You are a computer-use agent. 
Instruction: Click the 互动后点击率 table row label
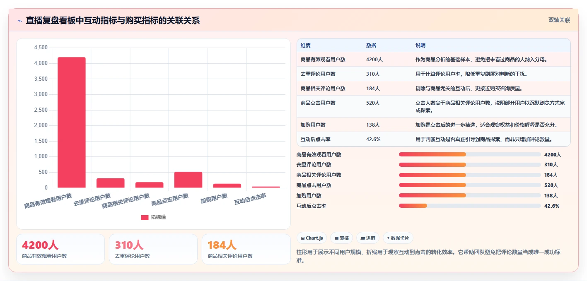tap(316, 139)
